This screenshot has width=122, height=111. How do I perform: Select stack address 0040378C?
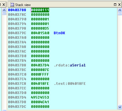(x=17, y=15)
